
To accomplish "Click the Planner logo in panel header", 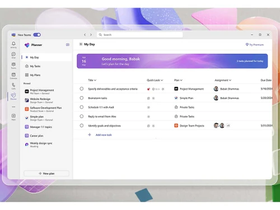I will (x=27, y=45).
